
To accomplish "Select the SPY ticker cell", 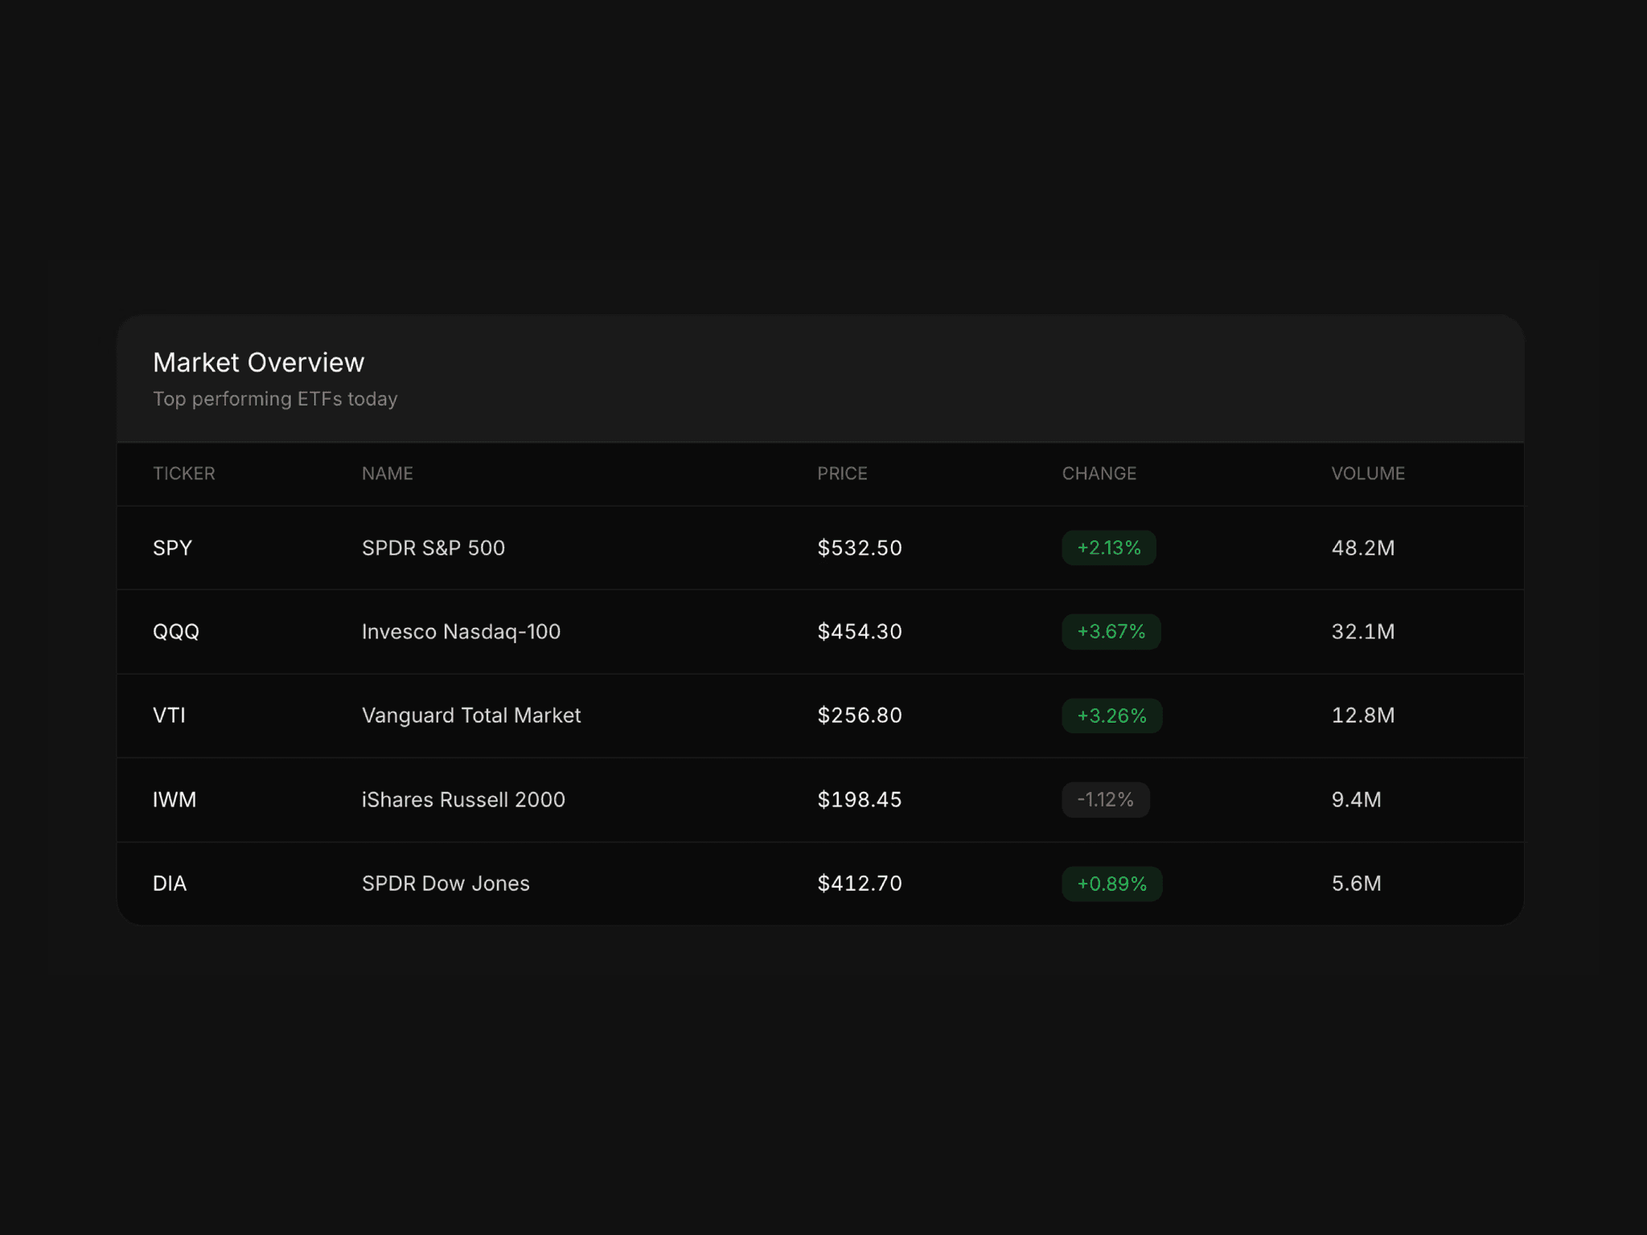I will click(x=173, y=548).
